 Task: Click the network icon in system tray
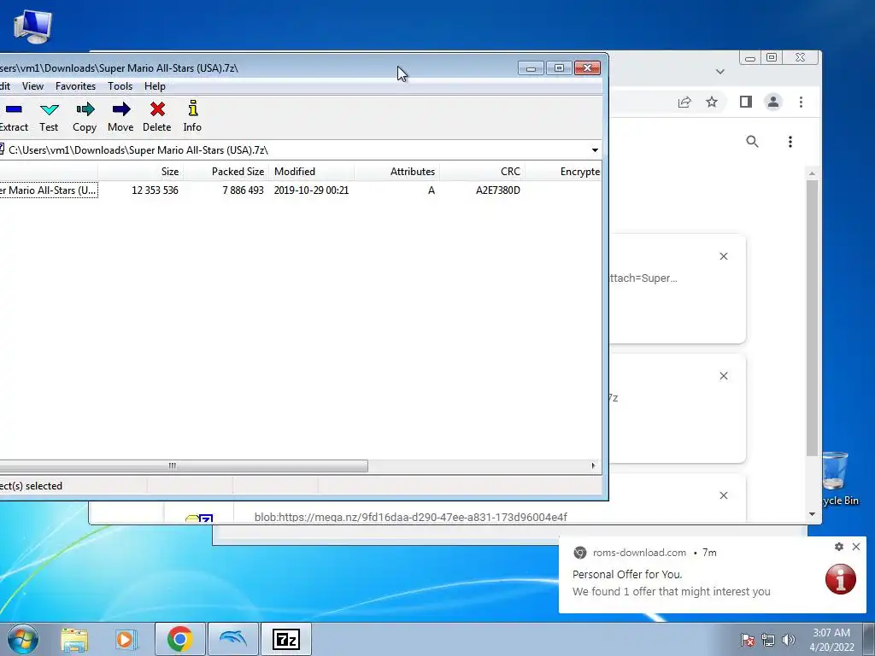tap(768, 640)
